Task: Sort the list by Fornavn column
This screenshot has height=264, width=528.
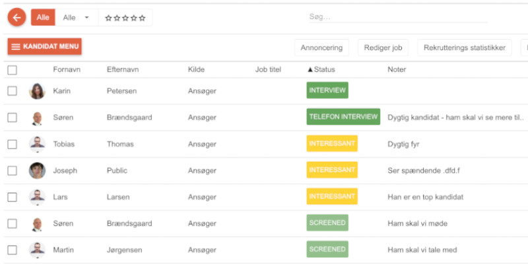Action: click(x=66, y=69)
